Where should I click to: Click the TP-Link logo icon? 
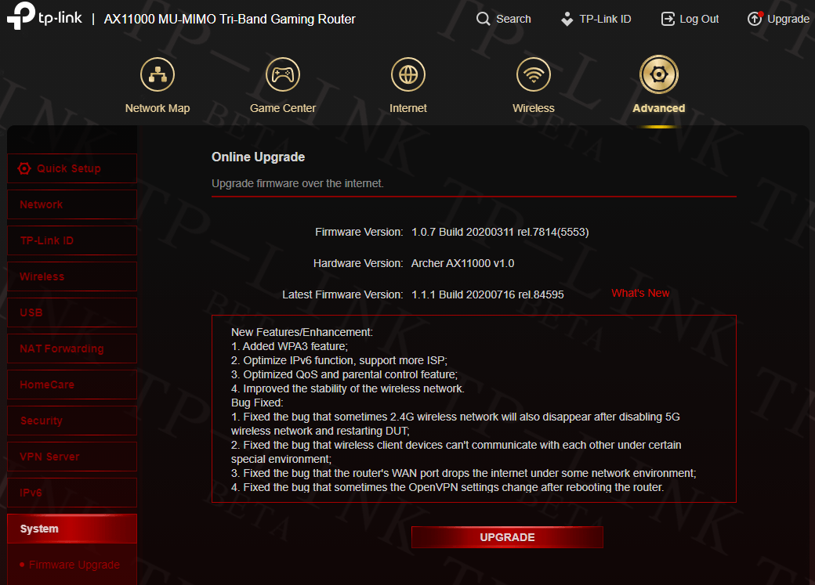(x=21, y=16)
